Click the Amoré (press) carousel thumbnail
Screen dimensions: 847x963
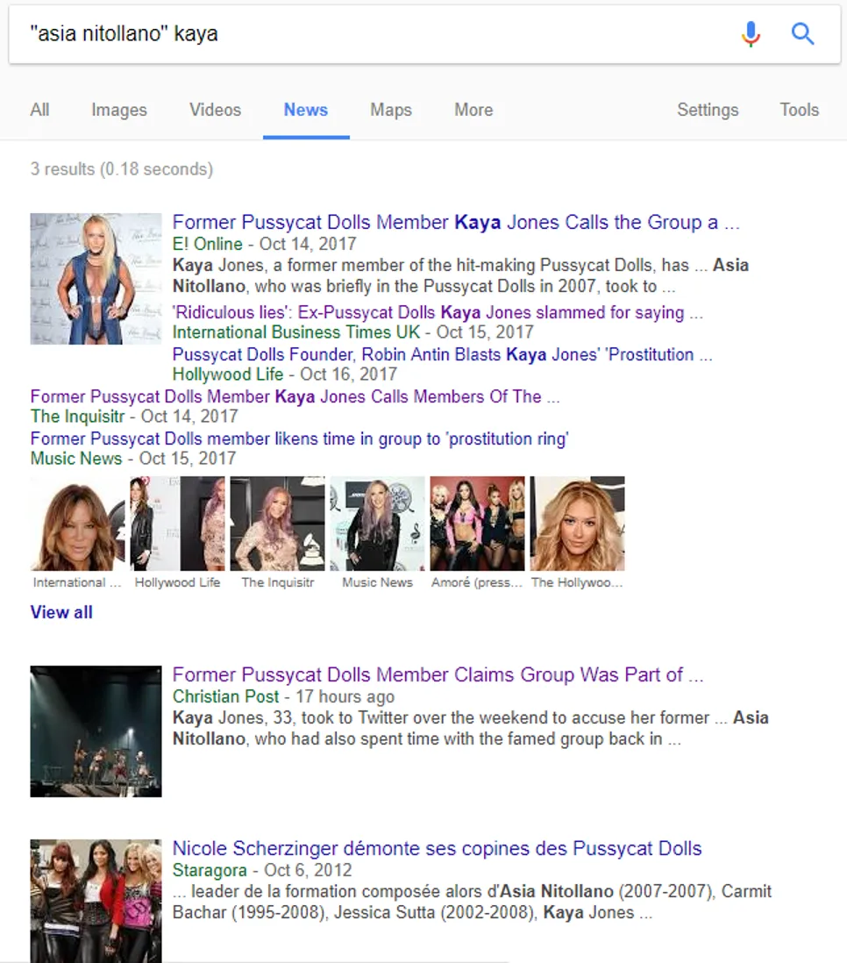[477, 524]
